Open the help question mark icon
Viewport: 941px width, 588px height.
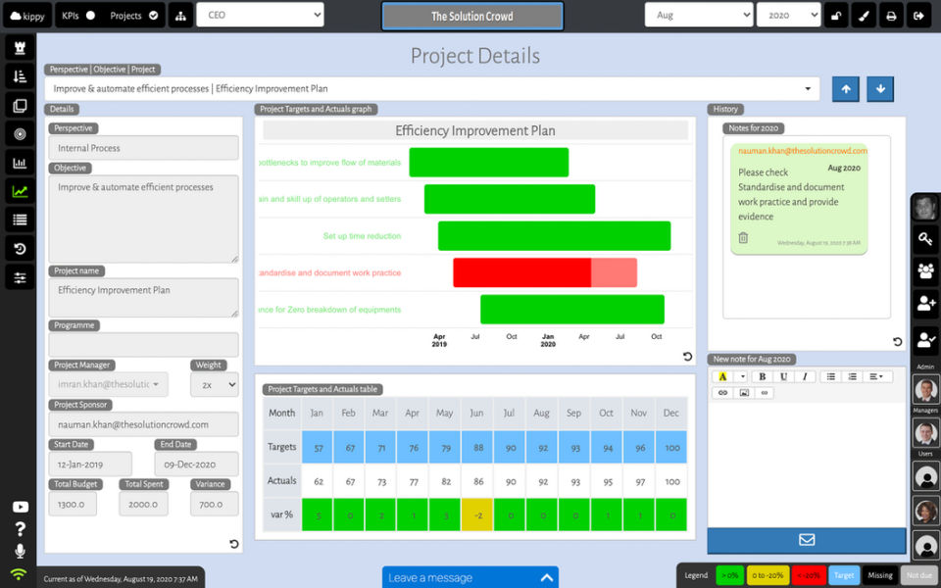coord(20,528)
